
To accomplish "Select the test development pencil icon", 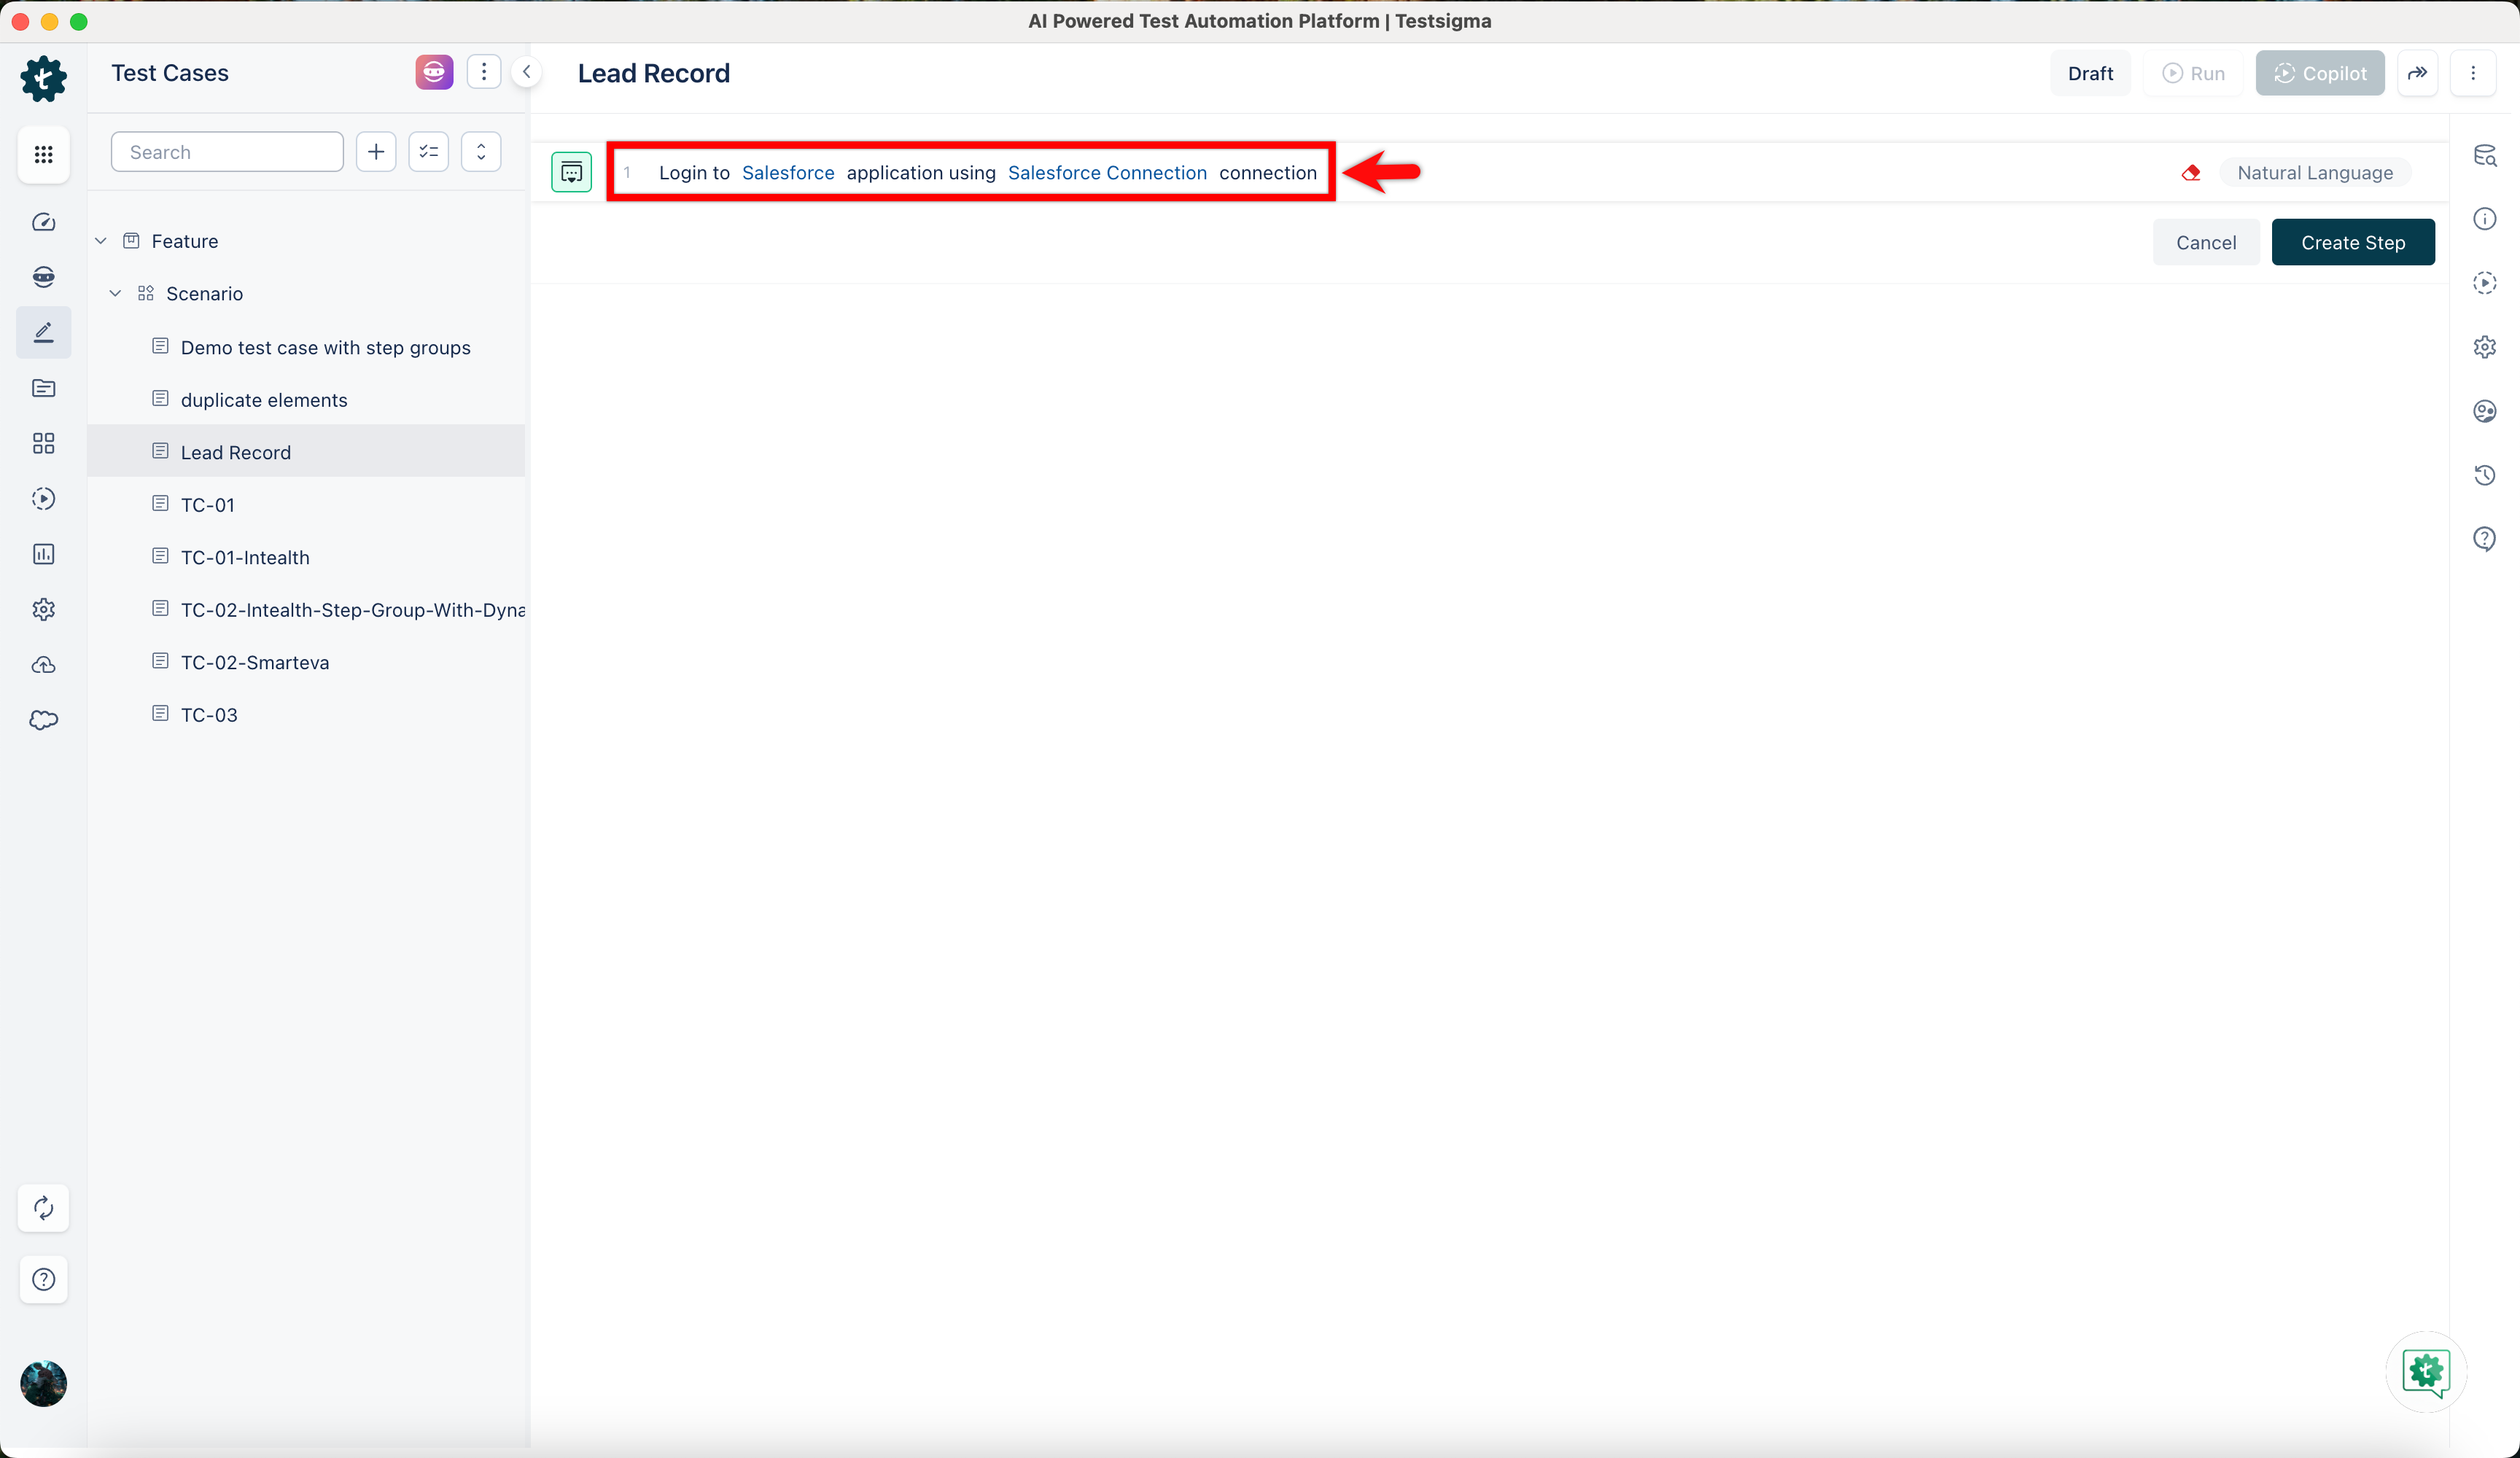I will click(43, 332).
